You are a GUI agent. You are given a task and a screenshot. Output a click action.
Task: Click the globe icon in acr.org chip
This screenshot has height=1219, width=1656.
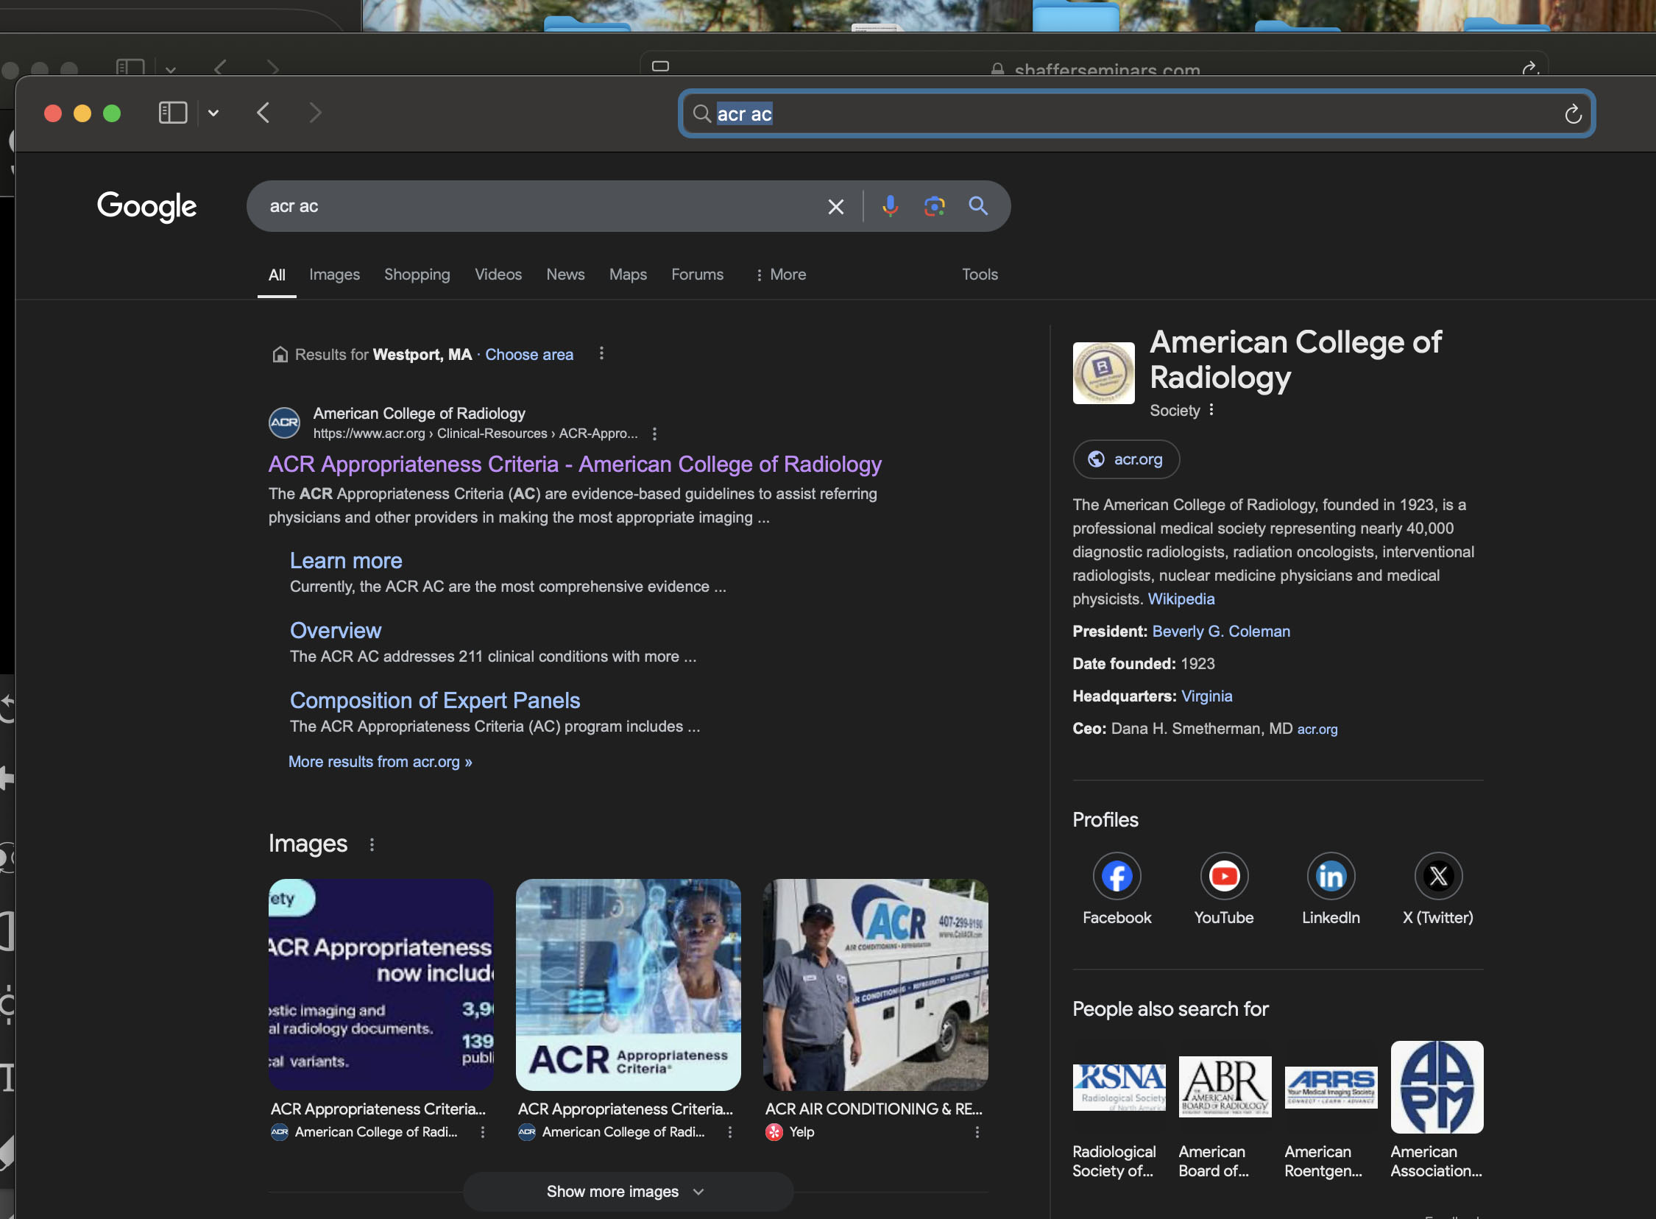pos(1096,459)
